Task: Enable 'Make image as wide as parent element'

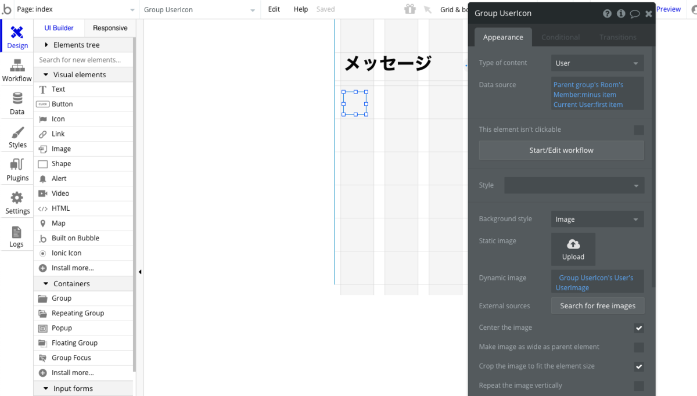Action: [x=639, y=347]
